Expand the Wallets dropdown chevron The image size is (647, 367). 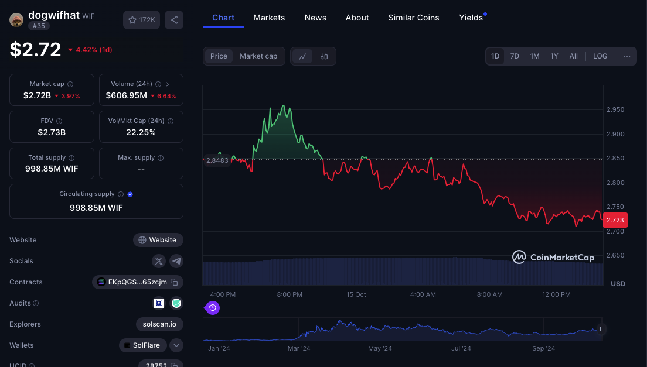coord(176,345)
